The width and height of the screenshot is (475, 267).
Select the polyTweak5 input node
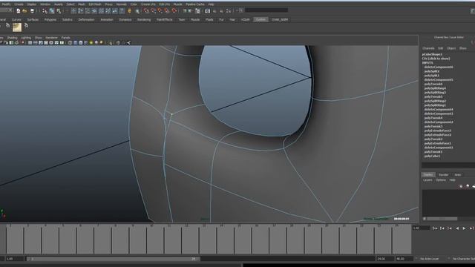433,96
